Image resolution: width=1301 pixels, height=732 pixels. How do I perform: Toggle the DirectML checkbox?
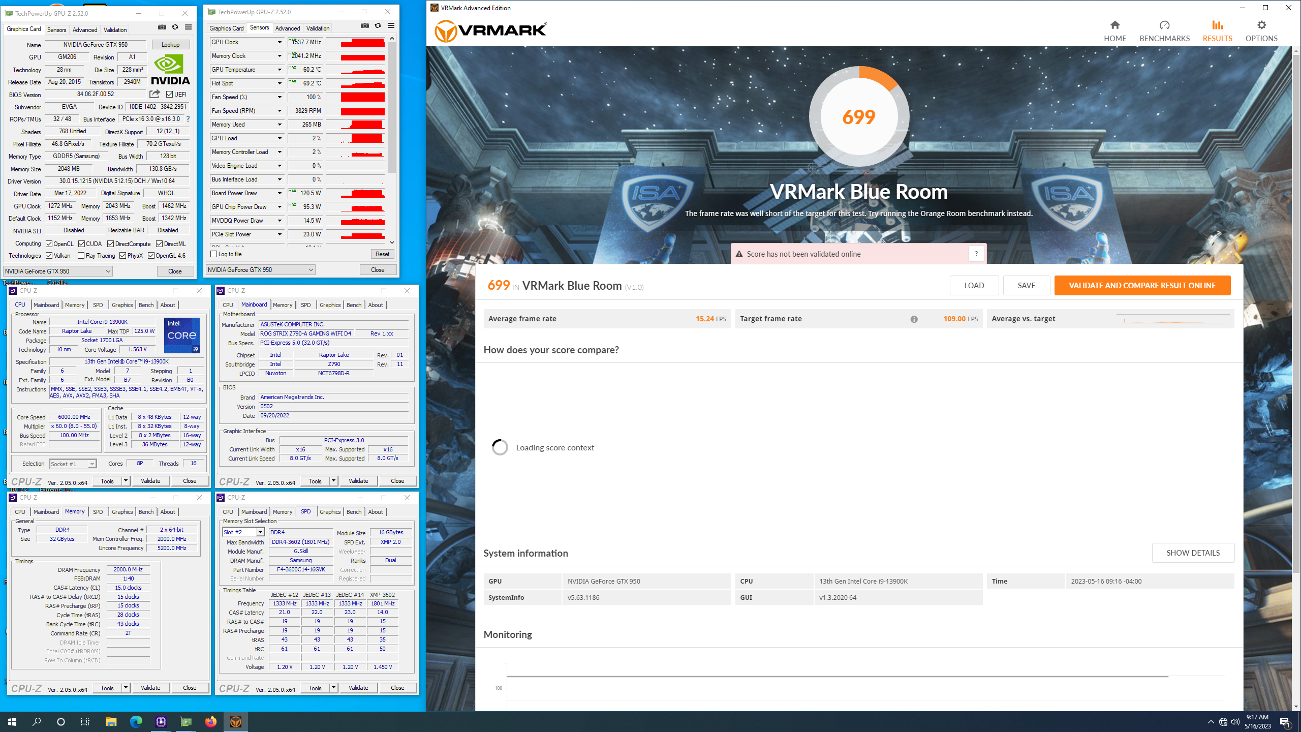[x=159, y=244]
